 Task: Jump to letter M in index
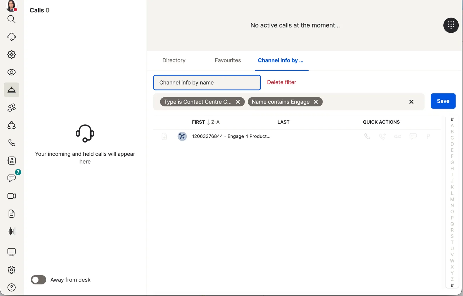(452, 199)
